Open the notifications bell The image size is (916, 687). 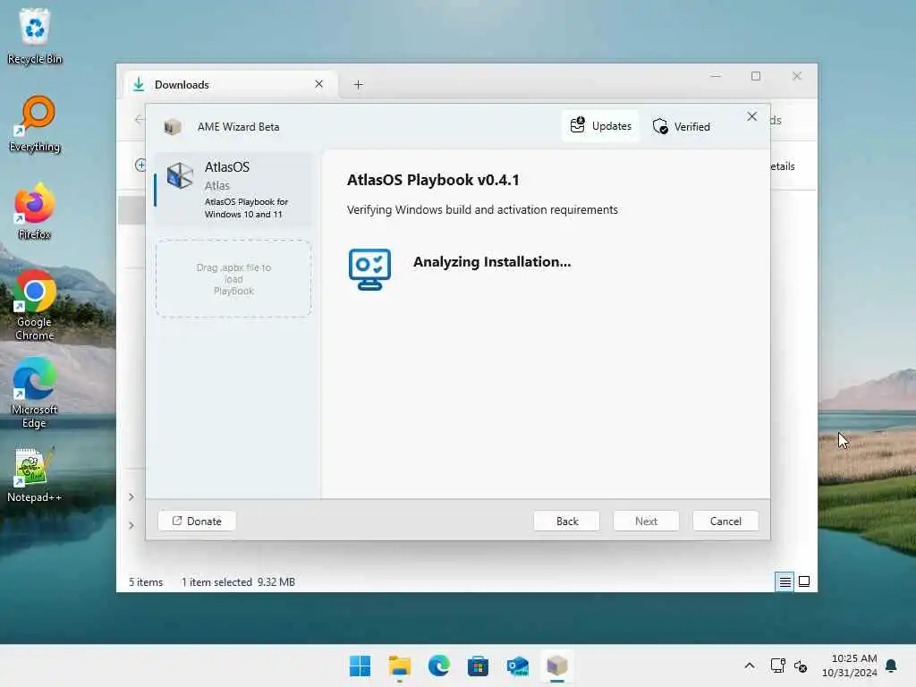coord(892,666)
